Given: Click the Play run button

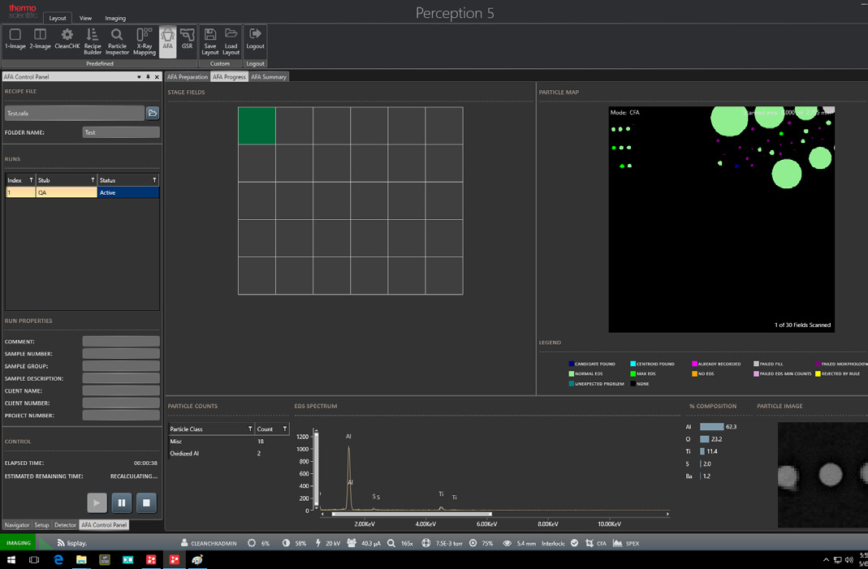Looking at the screenshot, I should (97, 502).
